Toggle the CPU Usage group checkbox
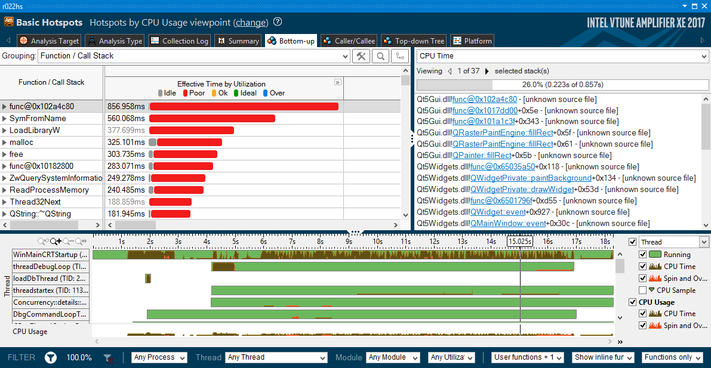This screenshot has height=368, width=711. pyautogui.click(x=633, y=302)
